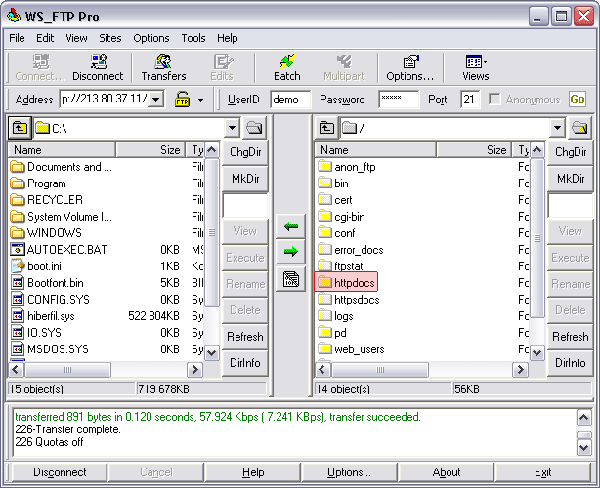Click the UserID input field
Viewport: 600px width, 488px height.
point(290,100)
